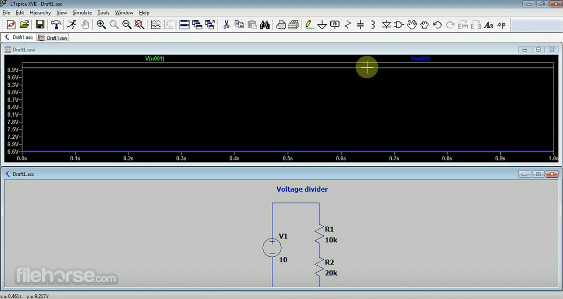Select the Text Aa tool

point(488,25)
